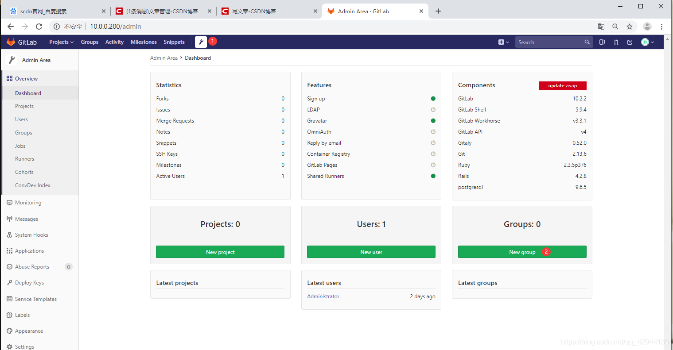The width and height of the screenshot is (673, 350).
Task: Click the translate page icon
Action: pos(601,27)
